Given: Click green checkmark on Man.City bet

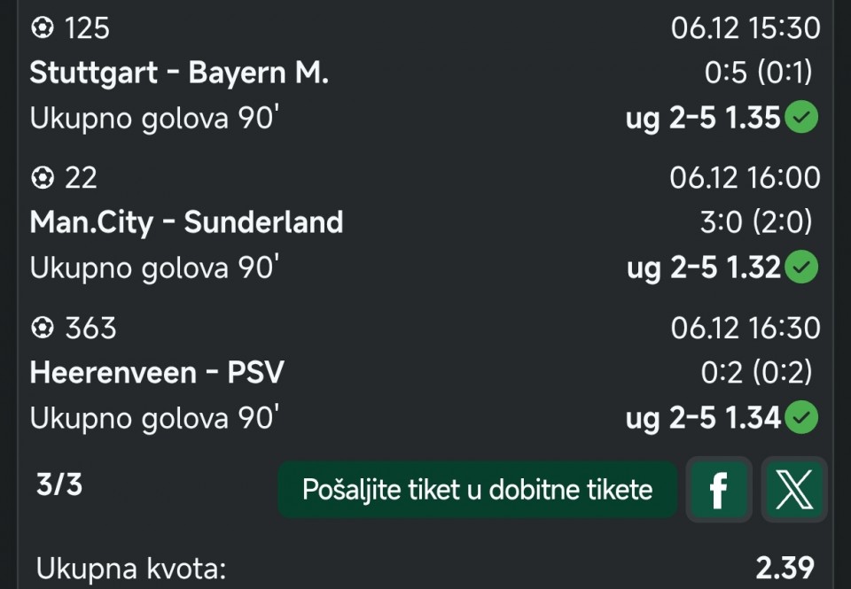Looking at the screenshot, I should 803,267.
